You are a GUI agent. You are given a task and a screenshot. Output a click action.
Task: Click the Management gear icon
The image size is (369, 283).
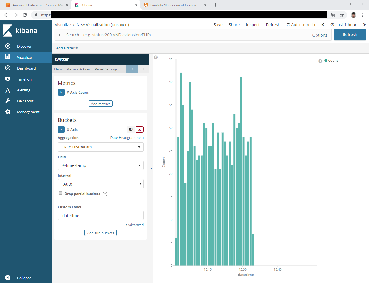tap(8, 112)
